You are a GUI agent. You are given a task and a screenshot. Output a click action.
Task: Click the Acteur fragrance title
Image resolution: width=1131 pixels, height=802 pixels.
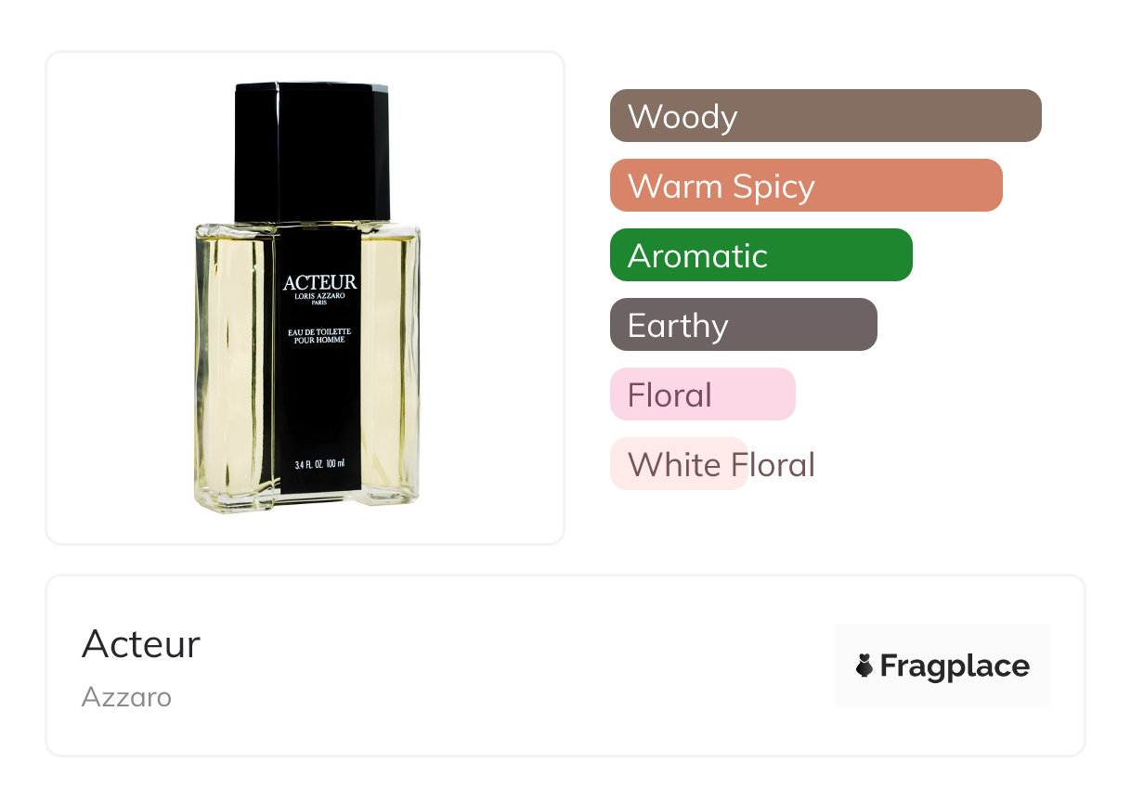141,644
